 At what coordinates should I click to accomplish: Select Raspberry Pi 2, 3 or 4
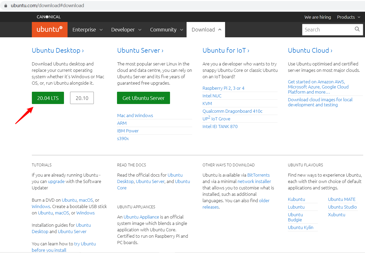pyautogui.click(x=223, y=88)
